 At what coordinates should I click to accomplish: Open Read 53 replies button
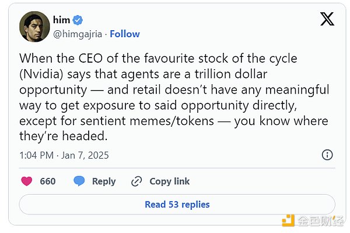177,205
